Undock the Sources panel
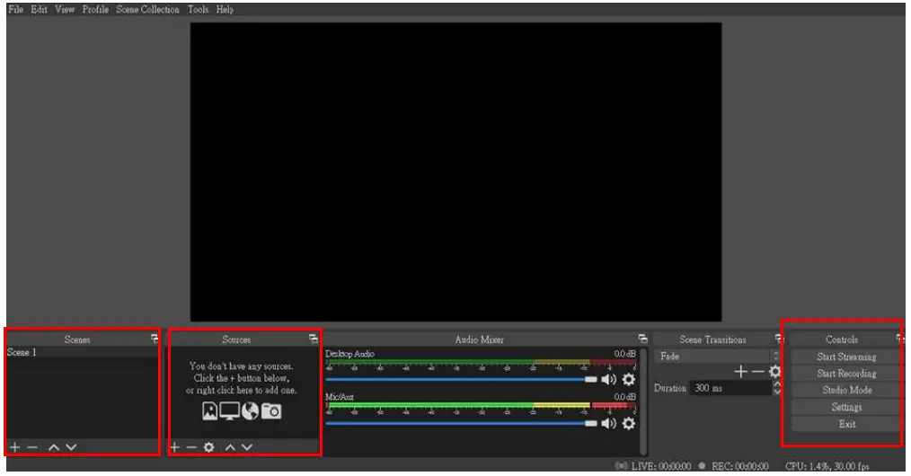This screenshot has height=476, width=911. [314, 339]
